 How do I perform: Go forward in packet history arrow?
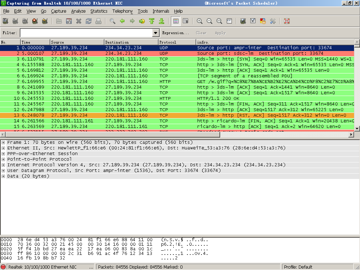click(x=132, y=21)
